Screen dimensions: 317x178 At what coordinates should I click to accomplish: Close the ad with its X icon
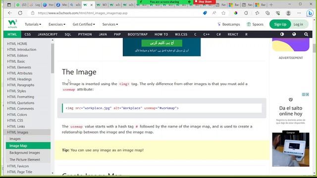307,94
